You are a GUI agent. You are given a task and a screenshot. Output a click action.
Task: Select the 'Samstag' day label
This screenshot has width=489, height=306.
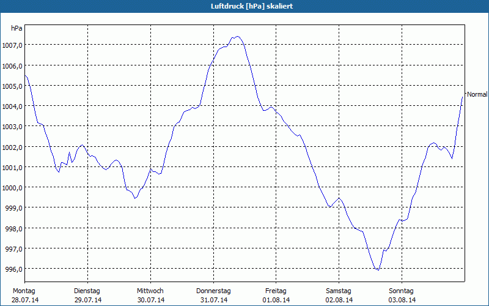pyautogui.click(x=338, y=291)
